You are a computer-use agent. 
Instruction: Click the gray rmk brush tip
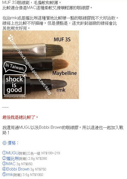point(59,84)
